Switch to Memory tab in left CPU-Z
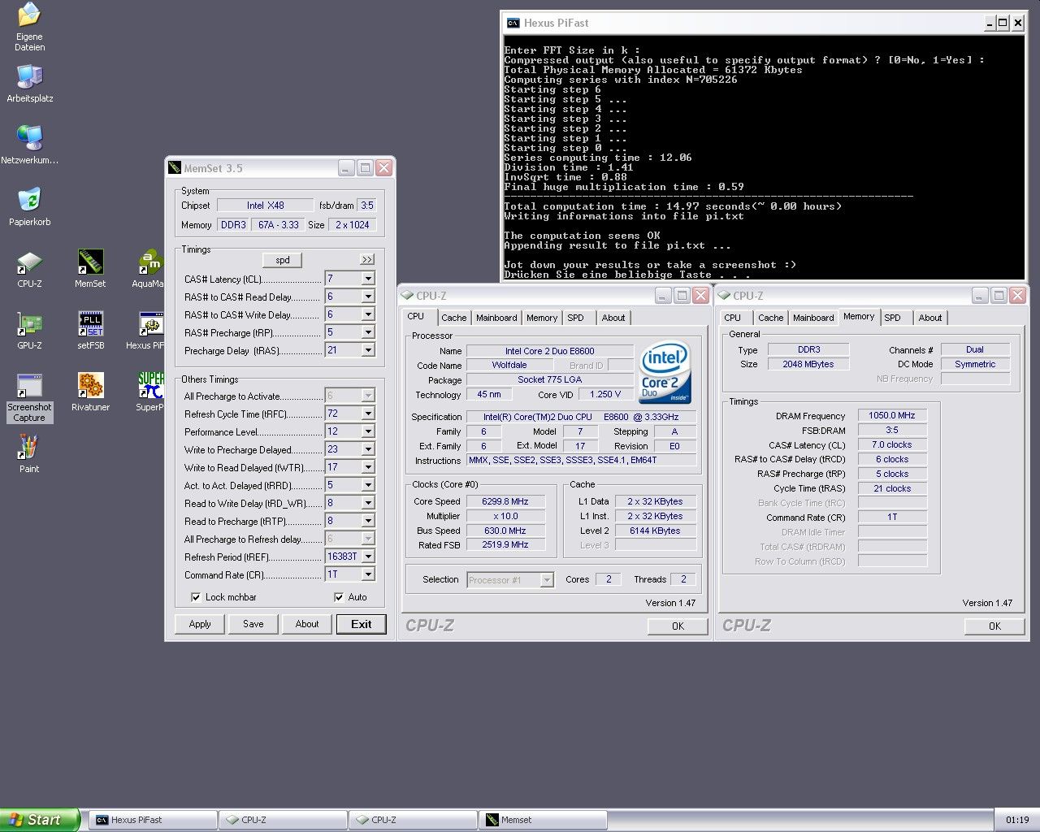 (x=542, y=318)
